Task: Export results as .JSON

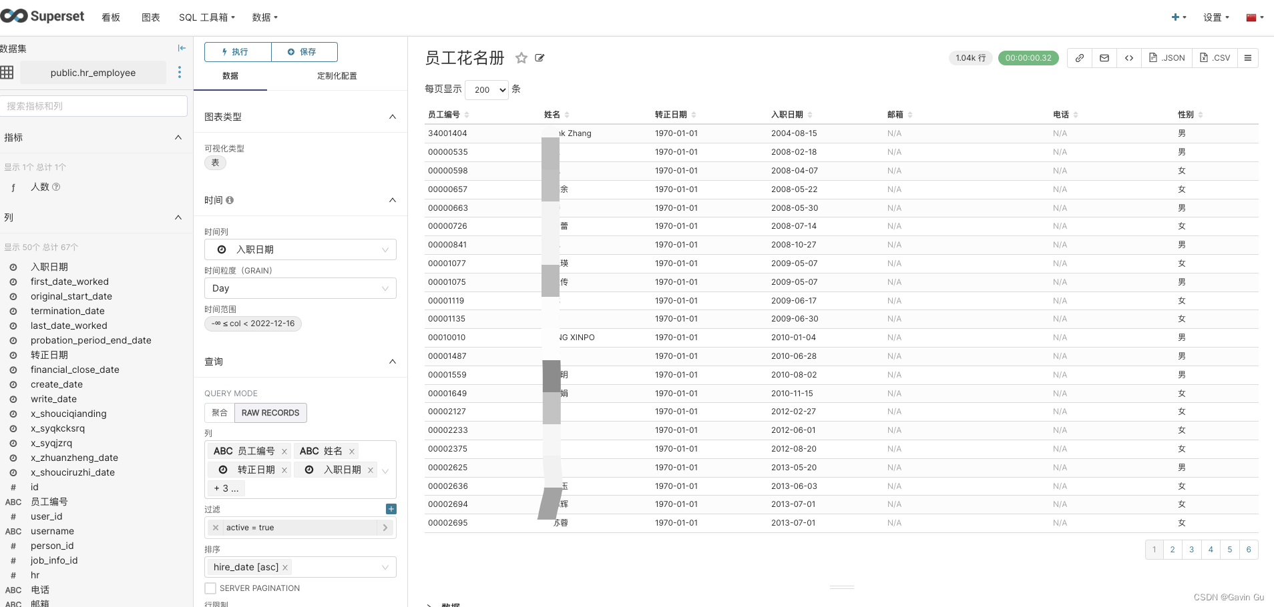Action: tap(1167, 58)
